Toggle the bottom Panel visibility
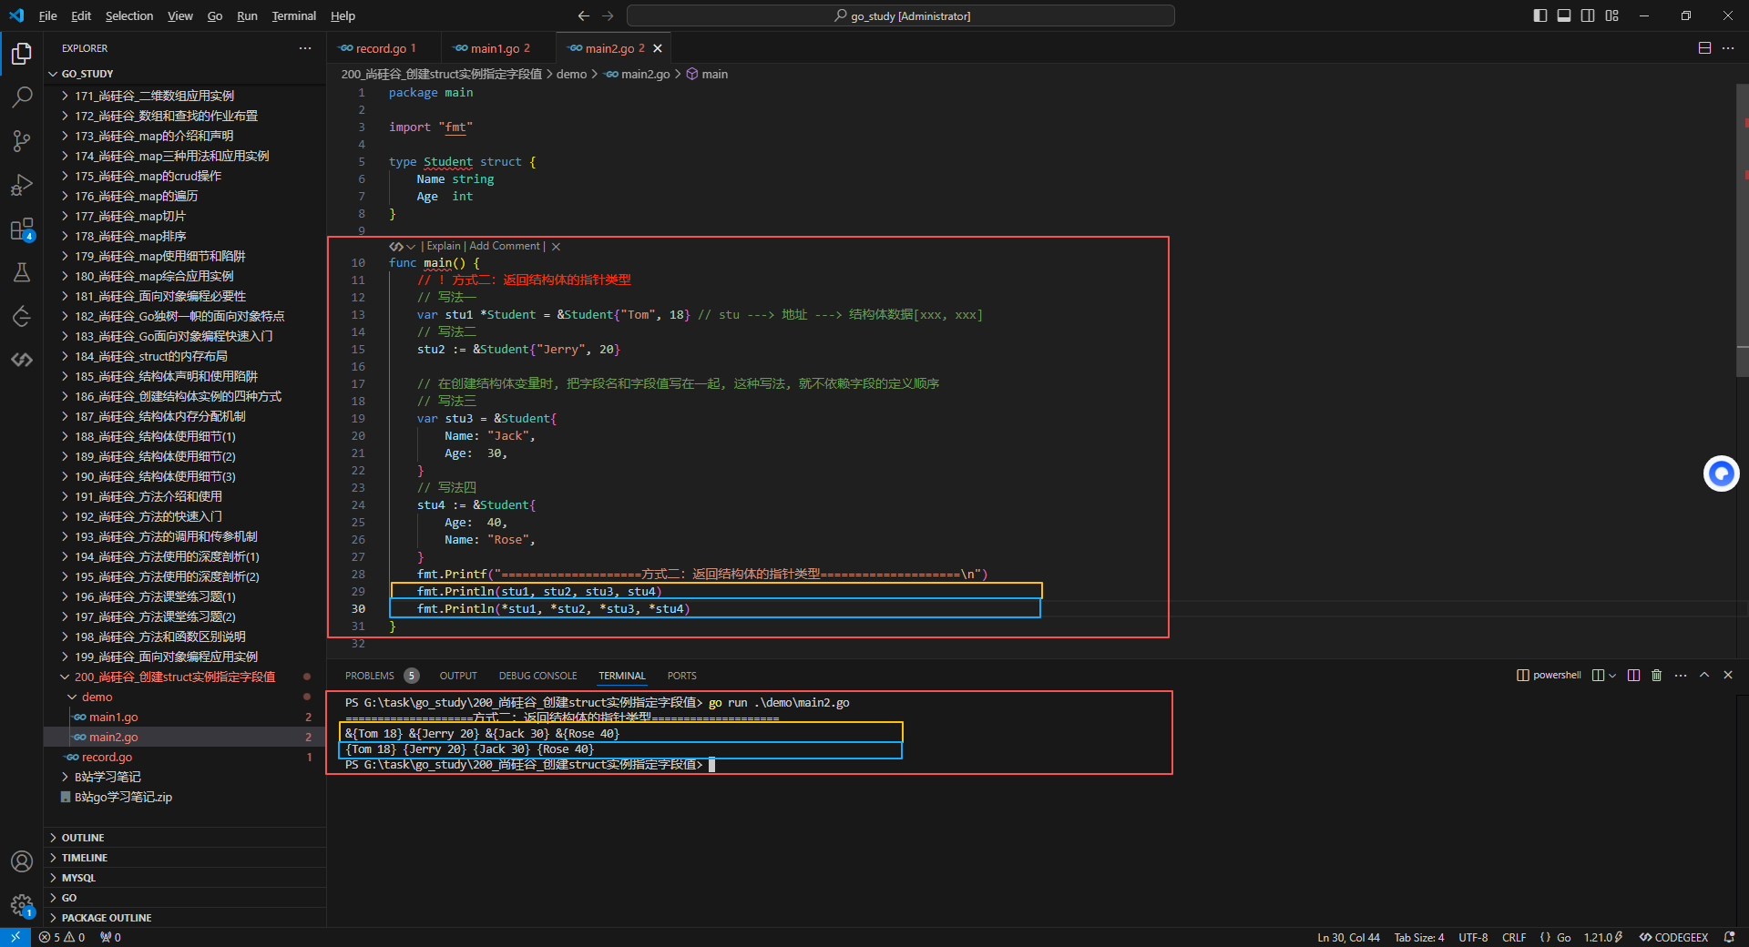 click(1564, 15)
